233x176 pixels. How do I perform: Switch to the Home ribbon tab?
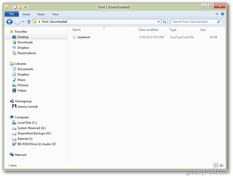click(26, 14)
